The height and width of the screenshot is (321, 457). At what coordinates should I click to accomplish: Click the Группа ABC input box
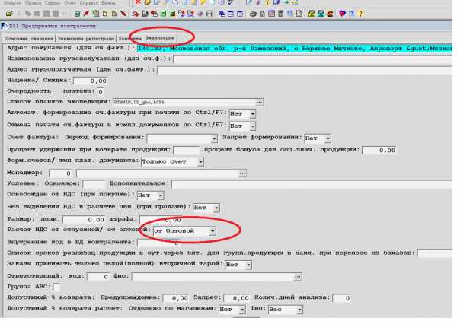point(56,287)
